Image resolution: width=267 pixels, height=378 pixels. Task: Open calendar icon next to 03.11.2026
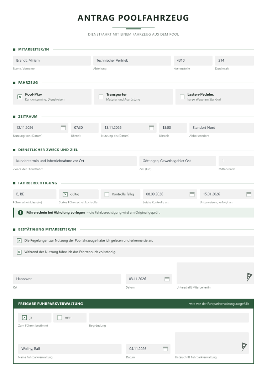tap(167, 279)
